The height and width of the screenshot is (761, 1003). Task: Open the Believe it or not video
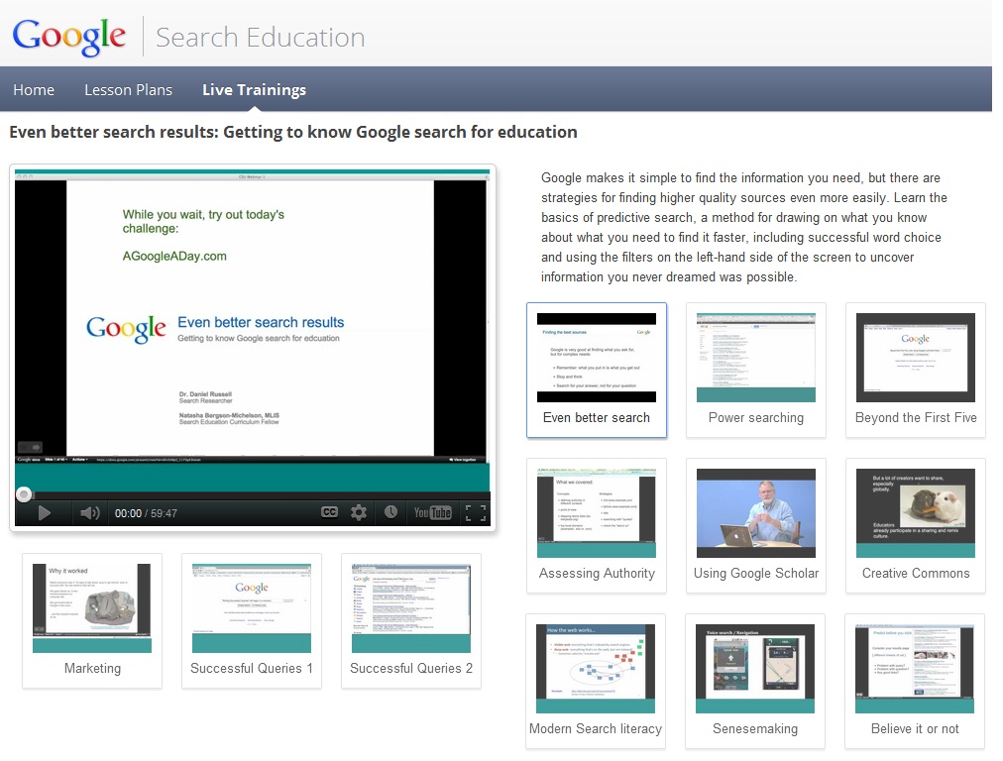point(915,681)
